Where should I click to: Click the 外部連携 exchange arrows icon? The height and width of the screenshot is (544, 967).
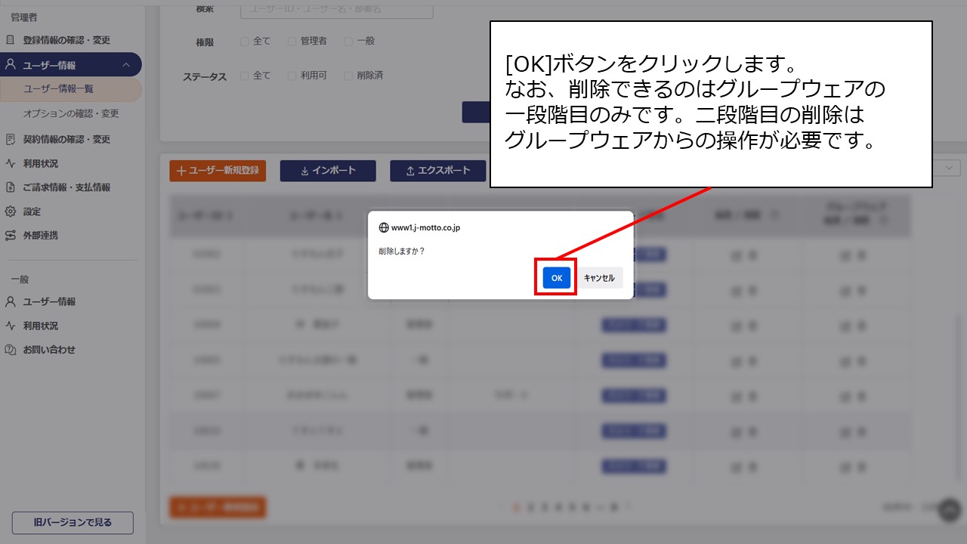11,235
